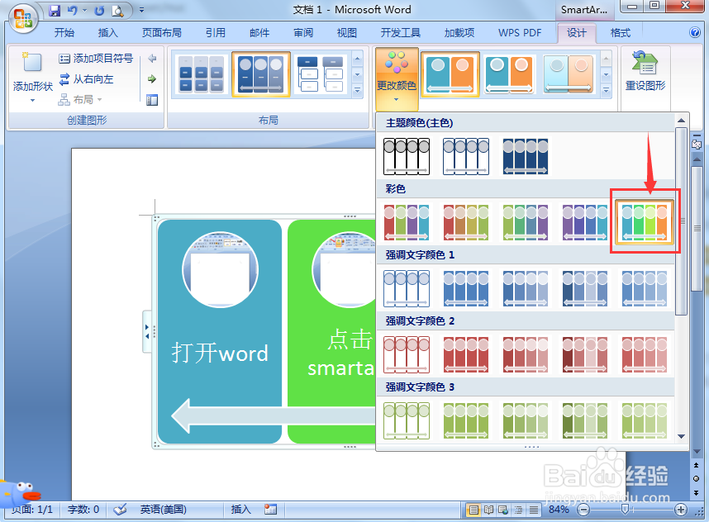Viewport: 709px width, 522px height.
Task: Select the first dark blue layout thumbnail
Action: pos(202,74)
